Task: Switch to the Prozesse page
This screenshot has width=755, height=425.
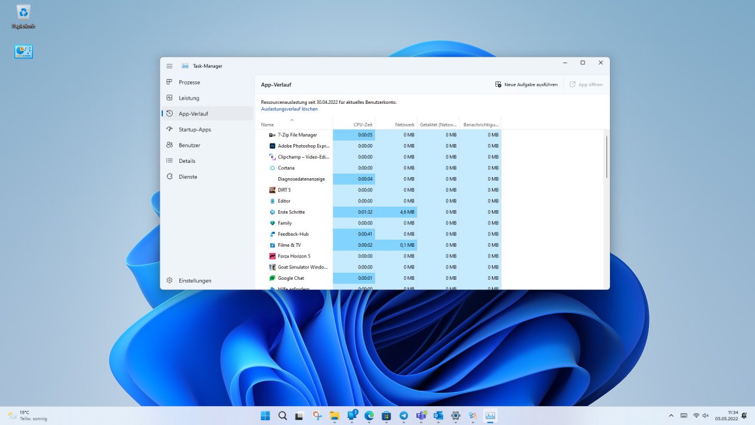Action: click(207, 82)
